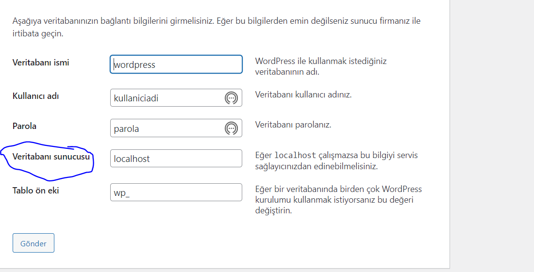The height and width of the screenshot is (272, 534).
Task: Click the "Veritabanı kullanıcı adınız." description
Action: [x=303, y=95]
